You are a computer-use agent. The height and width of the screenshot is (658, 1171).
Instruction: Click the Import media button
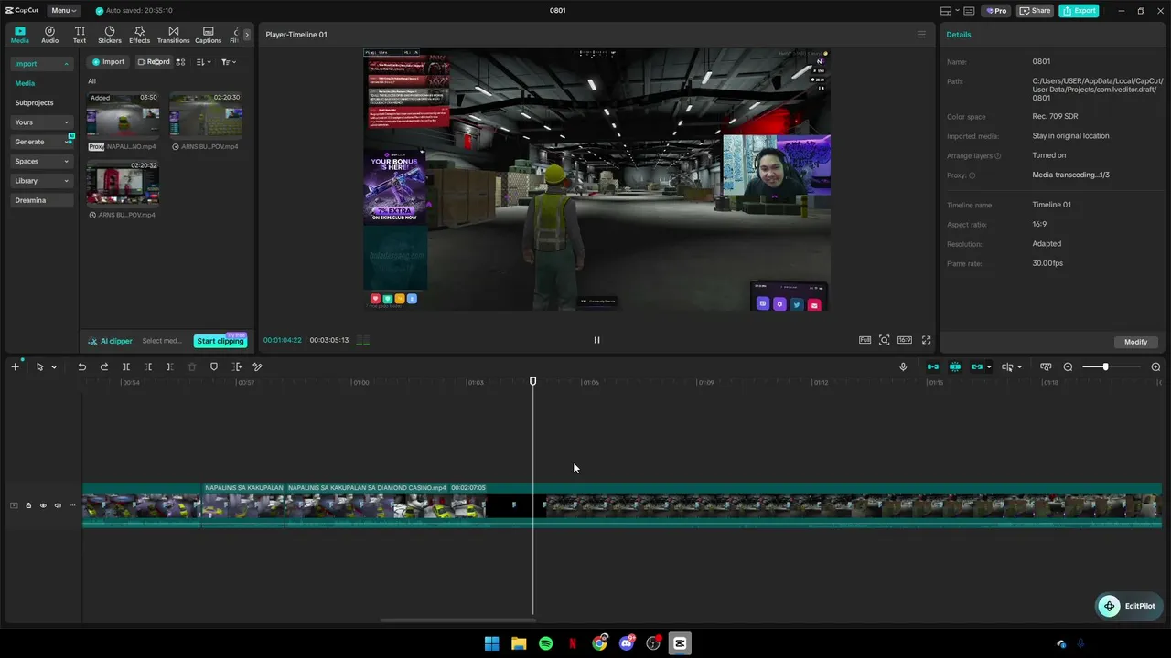(x=108, y=62)
